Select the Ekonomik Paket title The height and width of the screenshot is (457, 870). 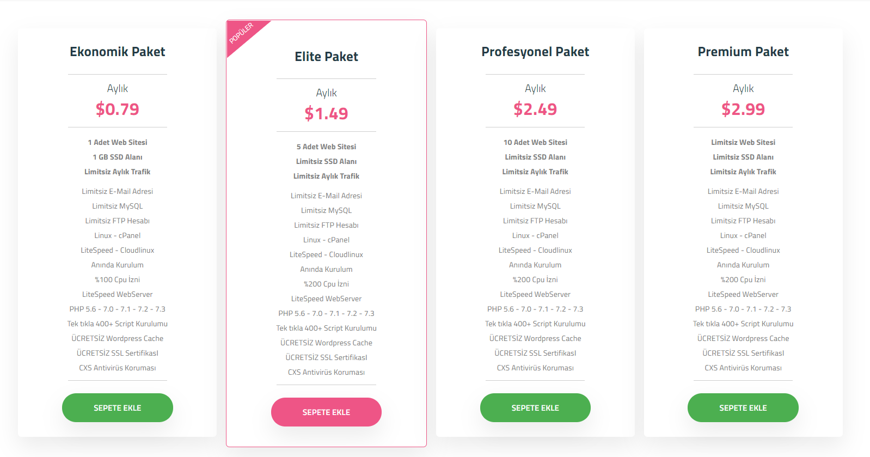[x=118, y=52]
